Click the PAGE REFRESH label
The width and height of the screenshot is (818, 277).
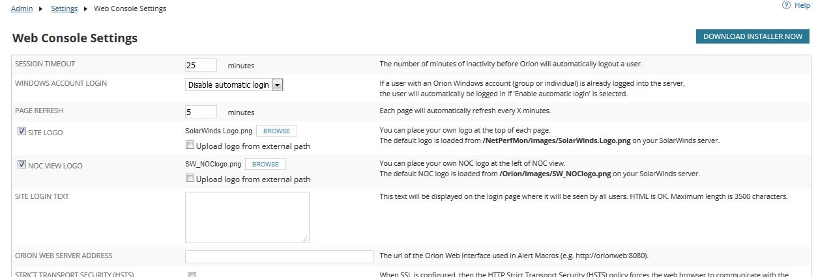(x=39, y=111)
